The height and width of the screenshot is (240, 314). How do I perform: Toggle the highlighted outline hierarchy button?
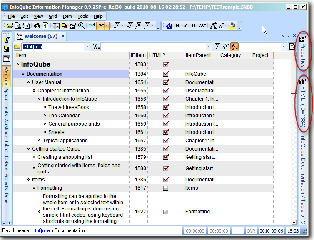click(101, 26)
